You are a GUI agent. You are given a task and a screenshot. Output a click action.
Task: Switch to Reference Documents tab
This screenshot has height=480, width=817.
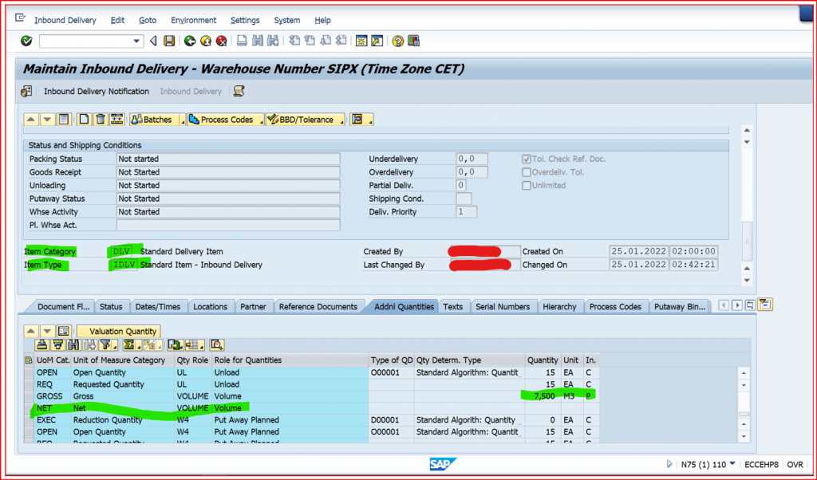tap(318, 307)
